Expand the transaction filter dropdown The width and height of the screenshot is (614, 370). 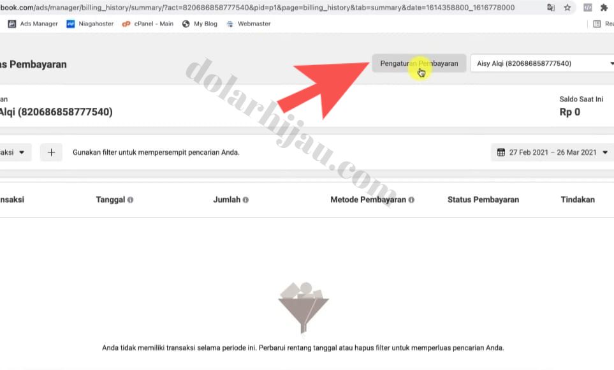(13, 152)
